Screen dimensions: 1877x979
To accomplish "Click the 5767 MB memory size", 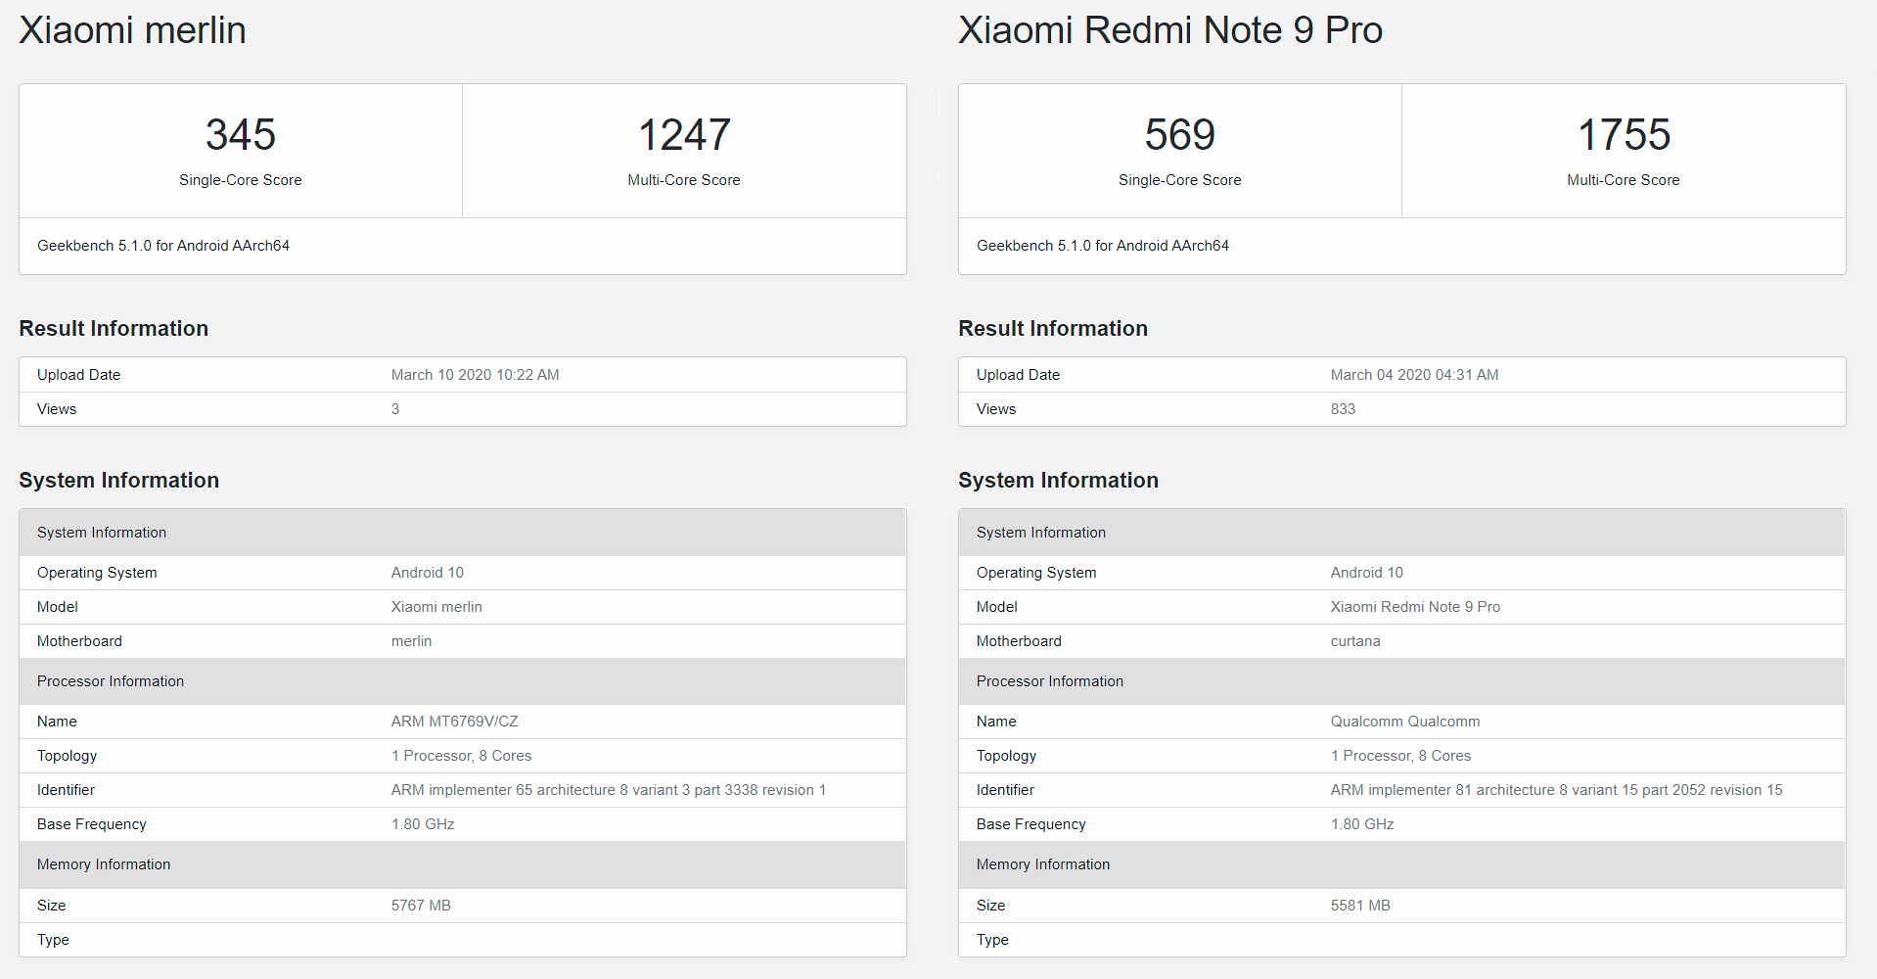I will [x=421, y=906].
